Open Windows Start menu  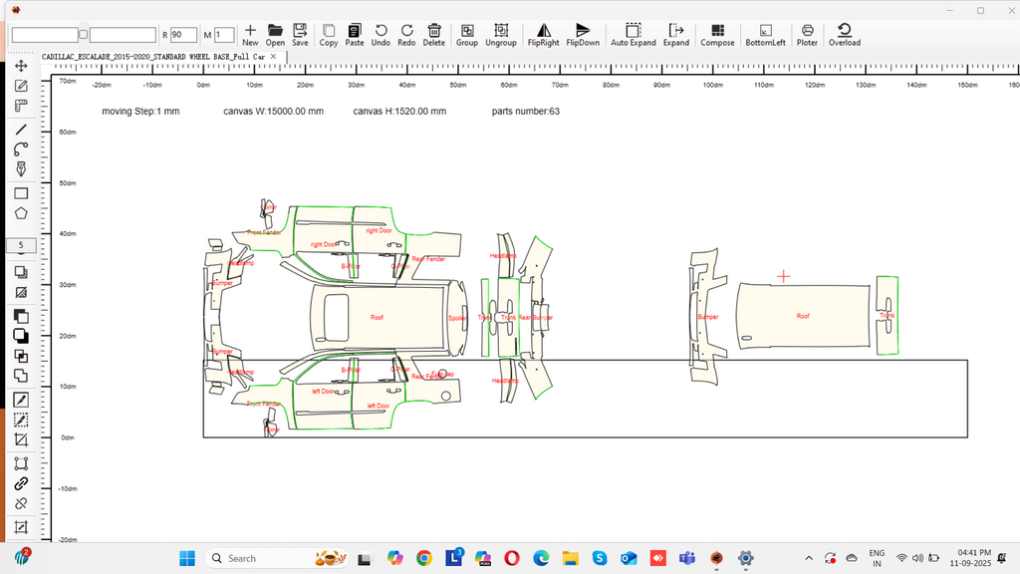(x=186, y=558)
